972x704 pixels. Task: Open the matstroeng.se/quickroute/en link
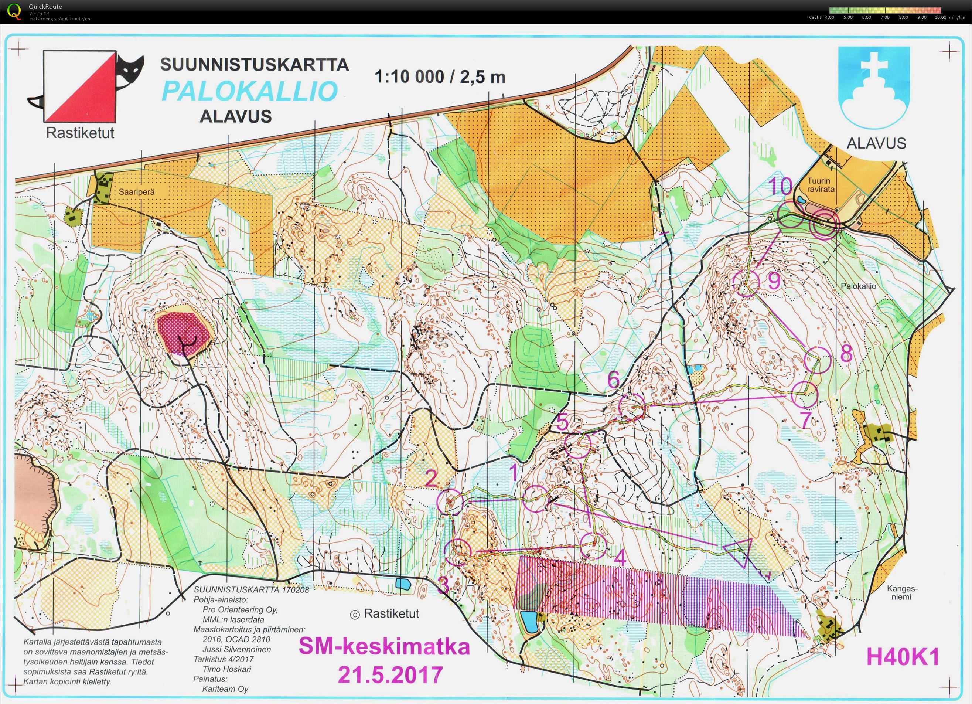tap(59, 18)
